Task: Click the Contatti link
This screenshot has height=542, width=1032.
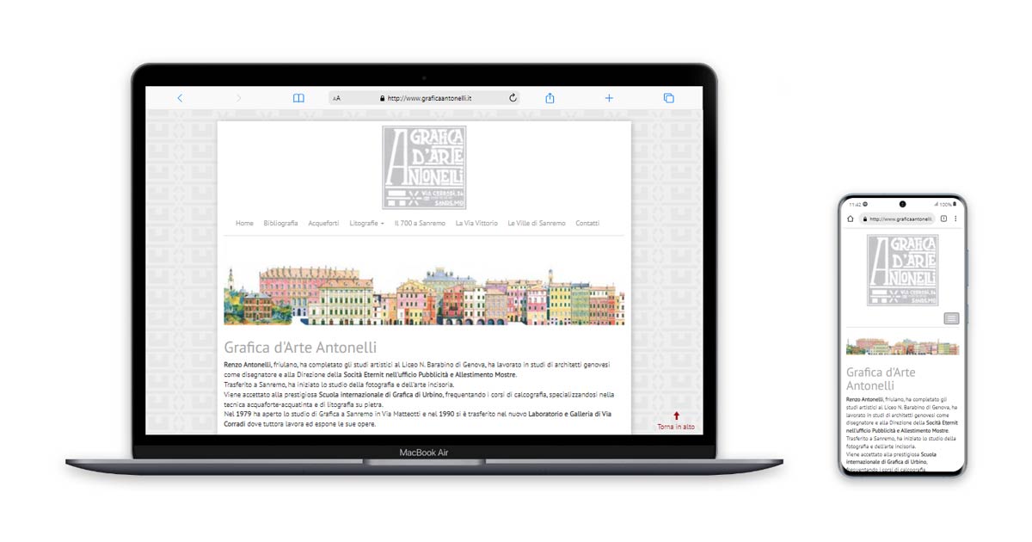Action: point(587,224)
